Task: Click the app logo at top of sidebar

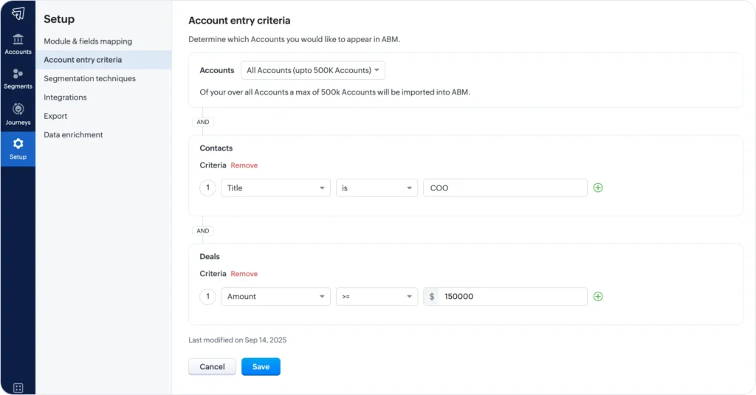Action: [18, 13]
